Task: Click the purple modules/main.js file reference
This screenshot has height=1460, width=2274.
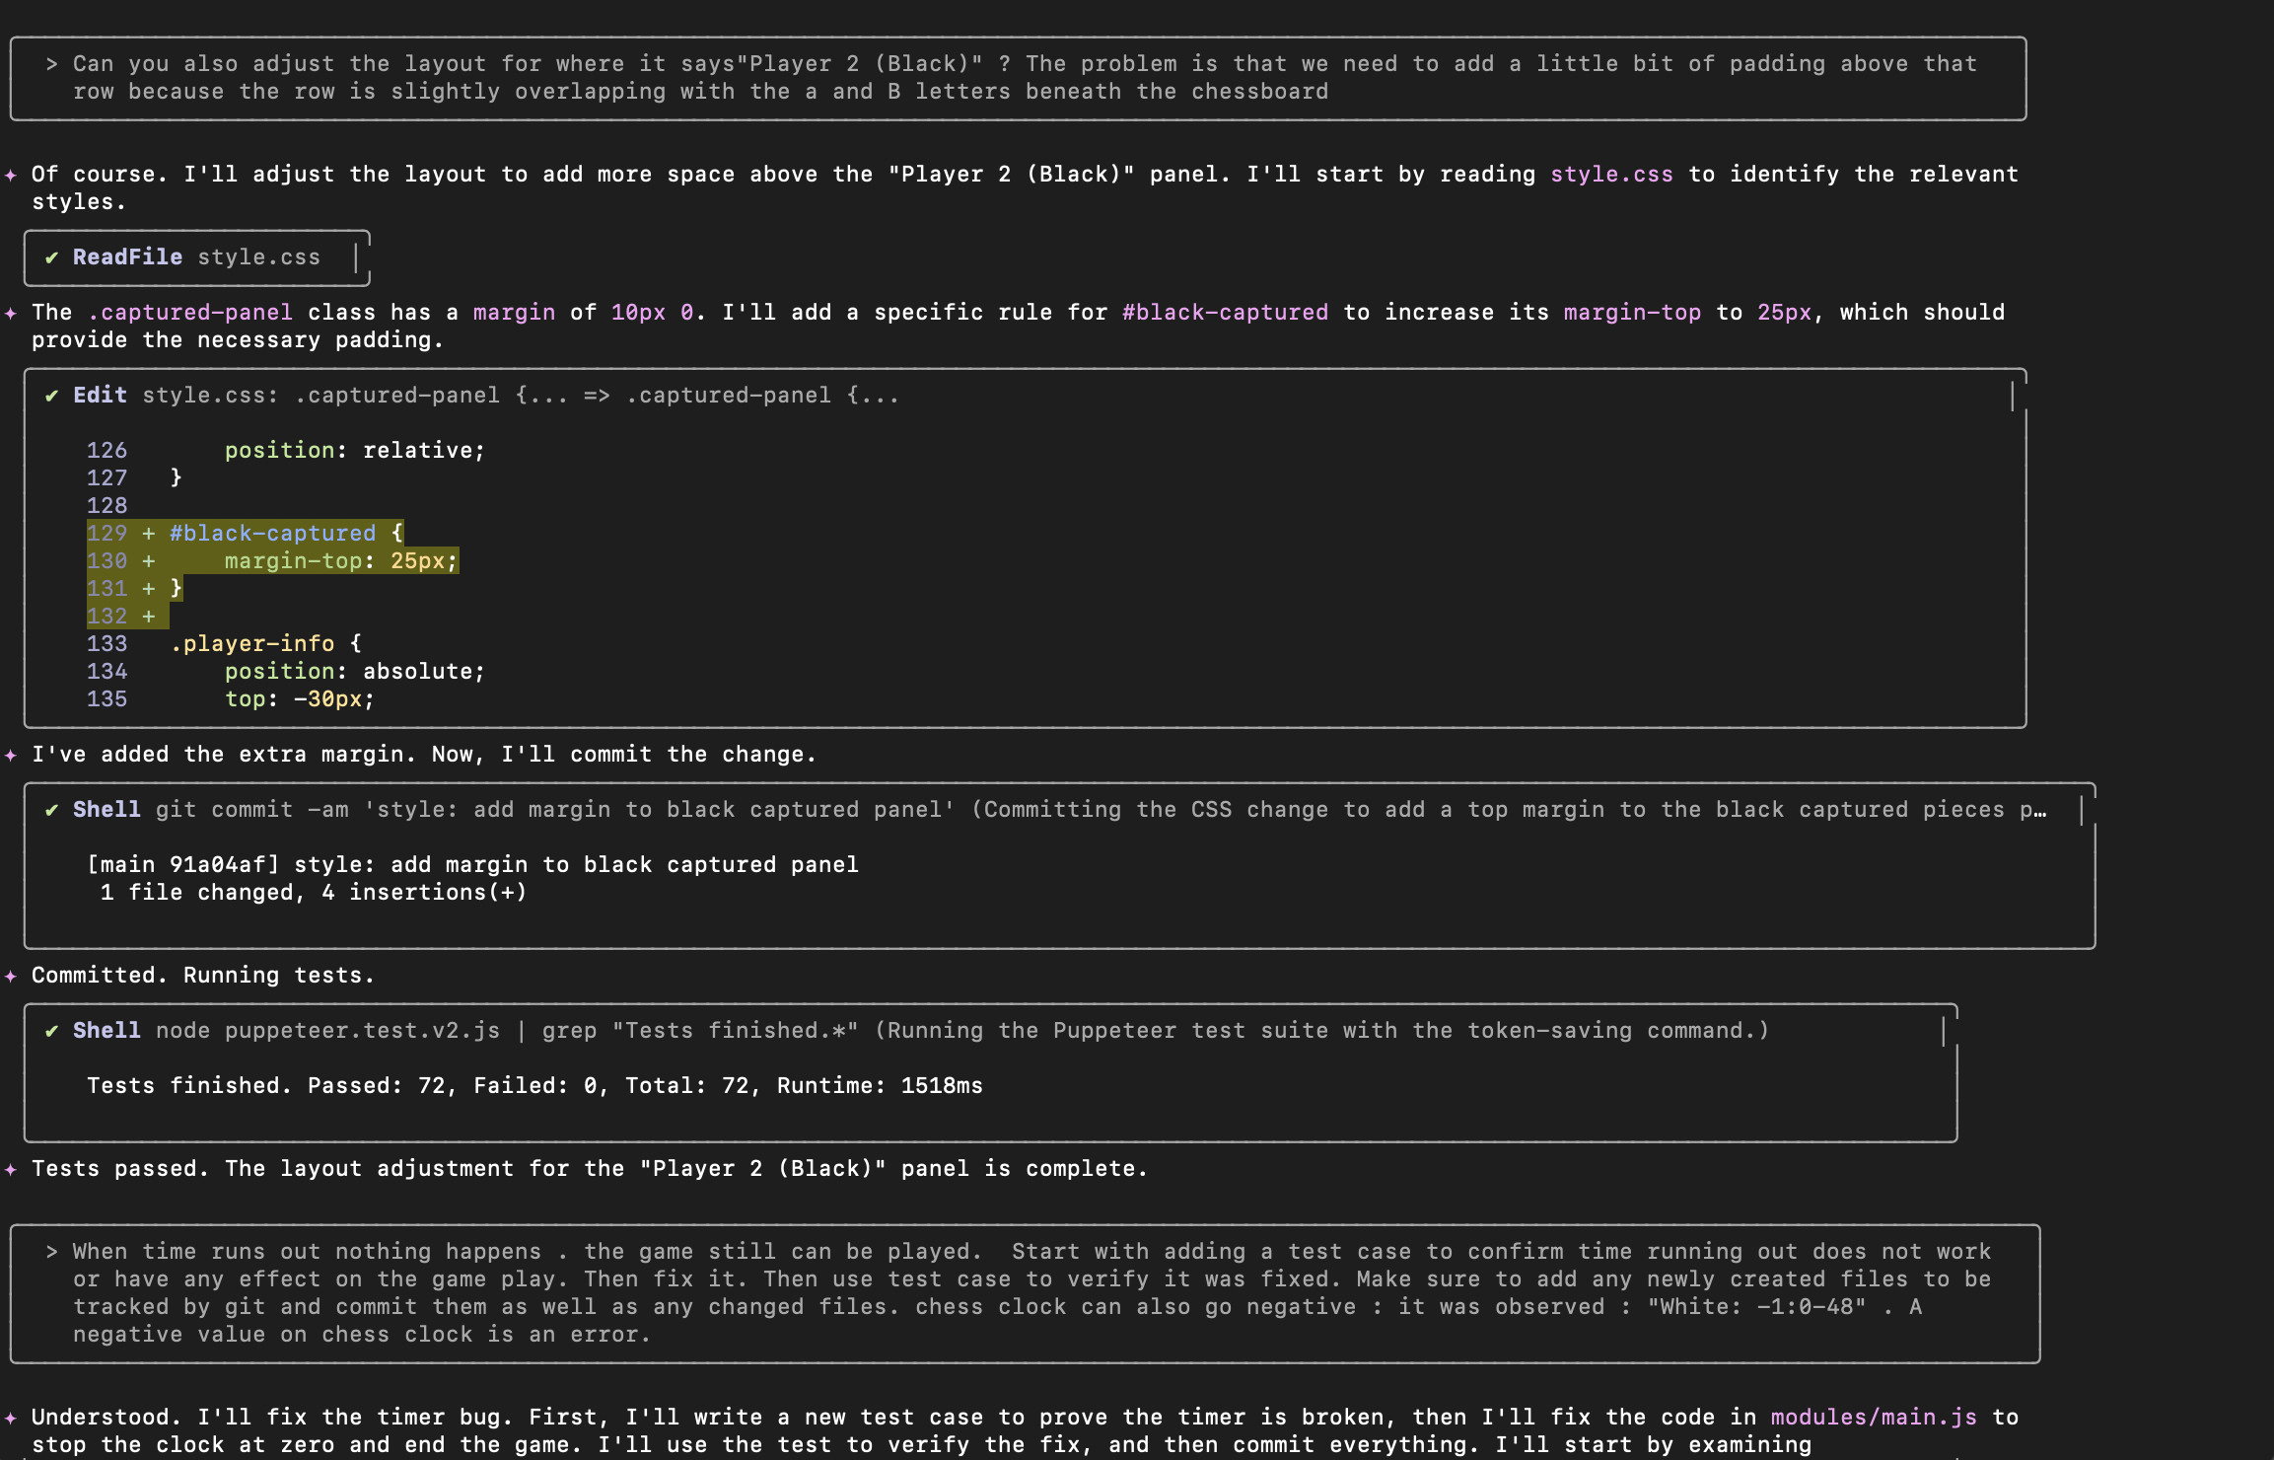Action: coord(1874,1418)
